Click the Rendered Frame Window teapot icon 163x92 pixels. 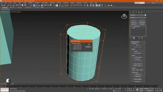[111, 5]
